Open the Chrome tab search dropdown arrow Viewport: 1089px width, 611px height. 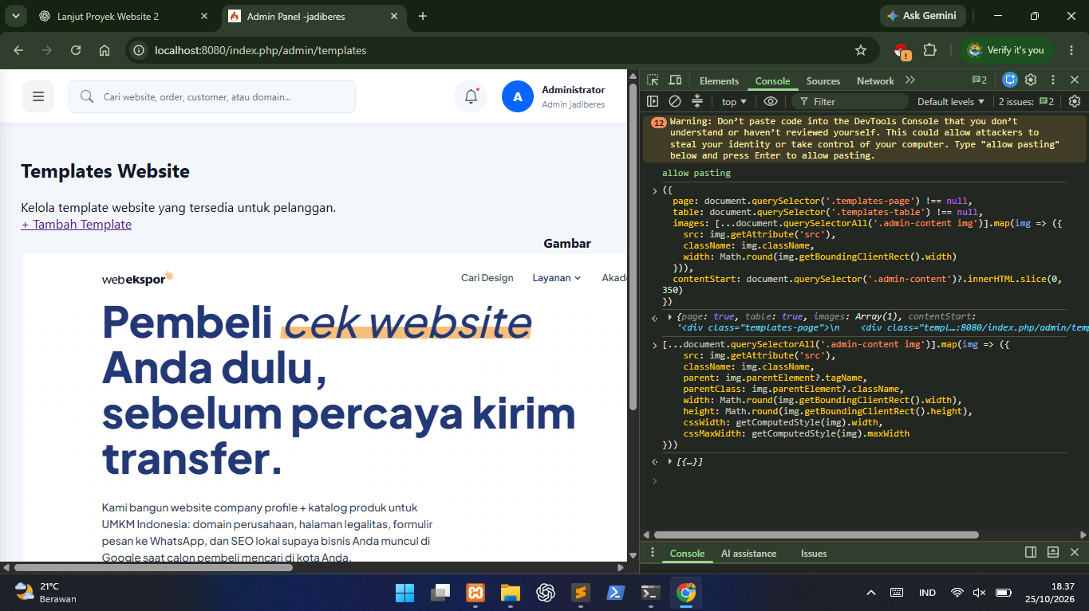pyautogui.click(x=14, y=15)
